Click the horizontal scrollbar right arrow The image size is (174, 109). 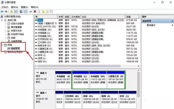click(138, 66)
